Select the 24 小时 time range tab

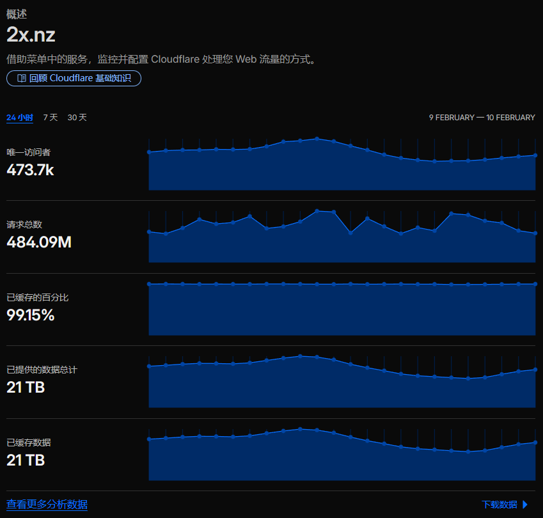[x=20, y=118]
